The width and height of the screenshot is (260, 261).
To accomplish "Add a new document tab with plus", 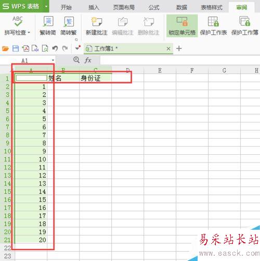I will [x=179, y=48].
